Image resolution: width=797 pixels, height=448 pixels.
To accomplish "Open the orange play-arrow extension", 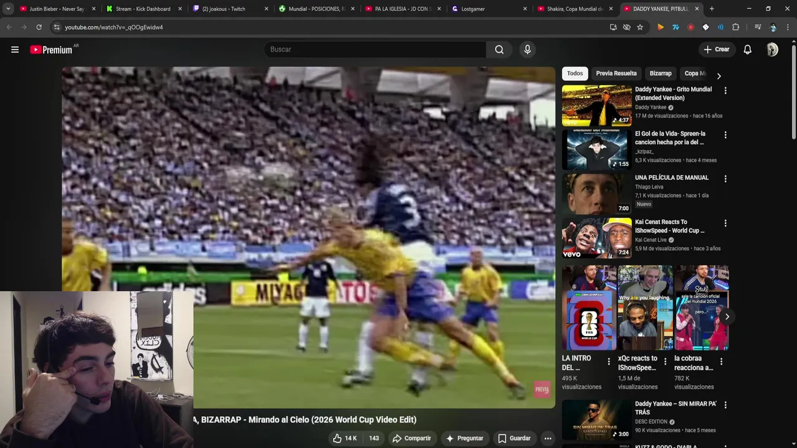I will pos(661,27).
